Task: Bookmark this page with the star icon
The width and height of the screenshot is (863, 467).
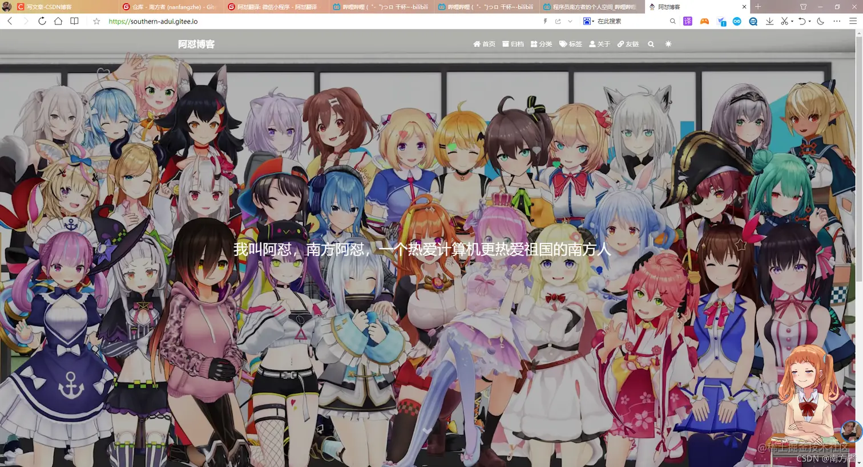Action: click(96, 21)
